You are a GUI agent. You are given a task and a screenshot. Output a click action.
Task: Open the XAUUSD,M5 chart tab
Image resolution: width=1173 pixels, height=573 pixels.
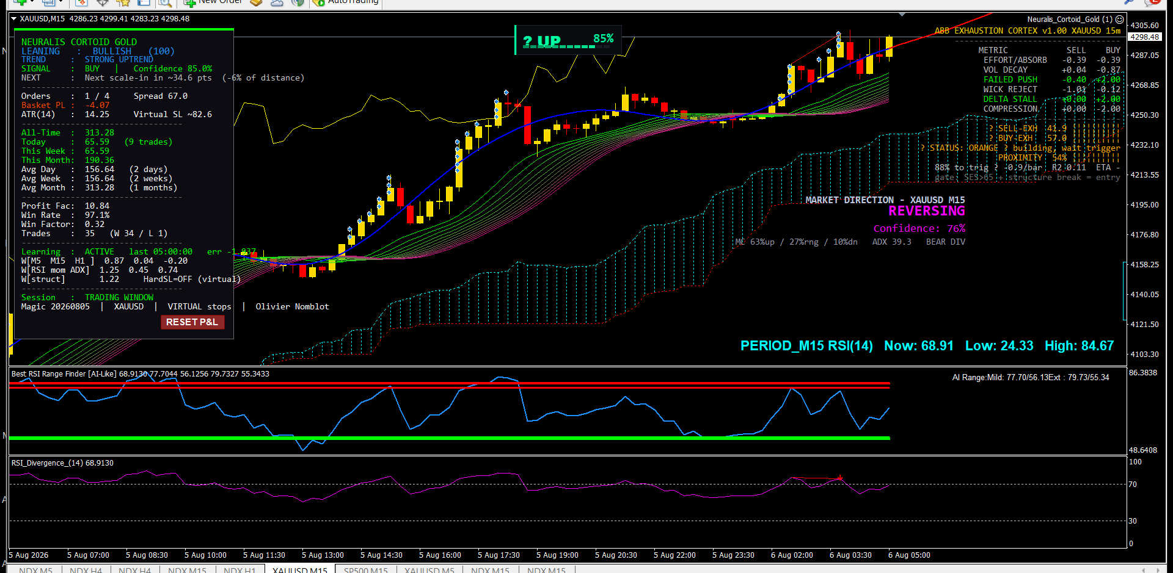(429, 570)
